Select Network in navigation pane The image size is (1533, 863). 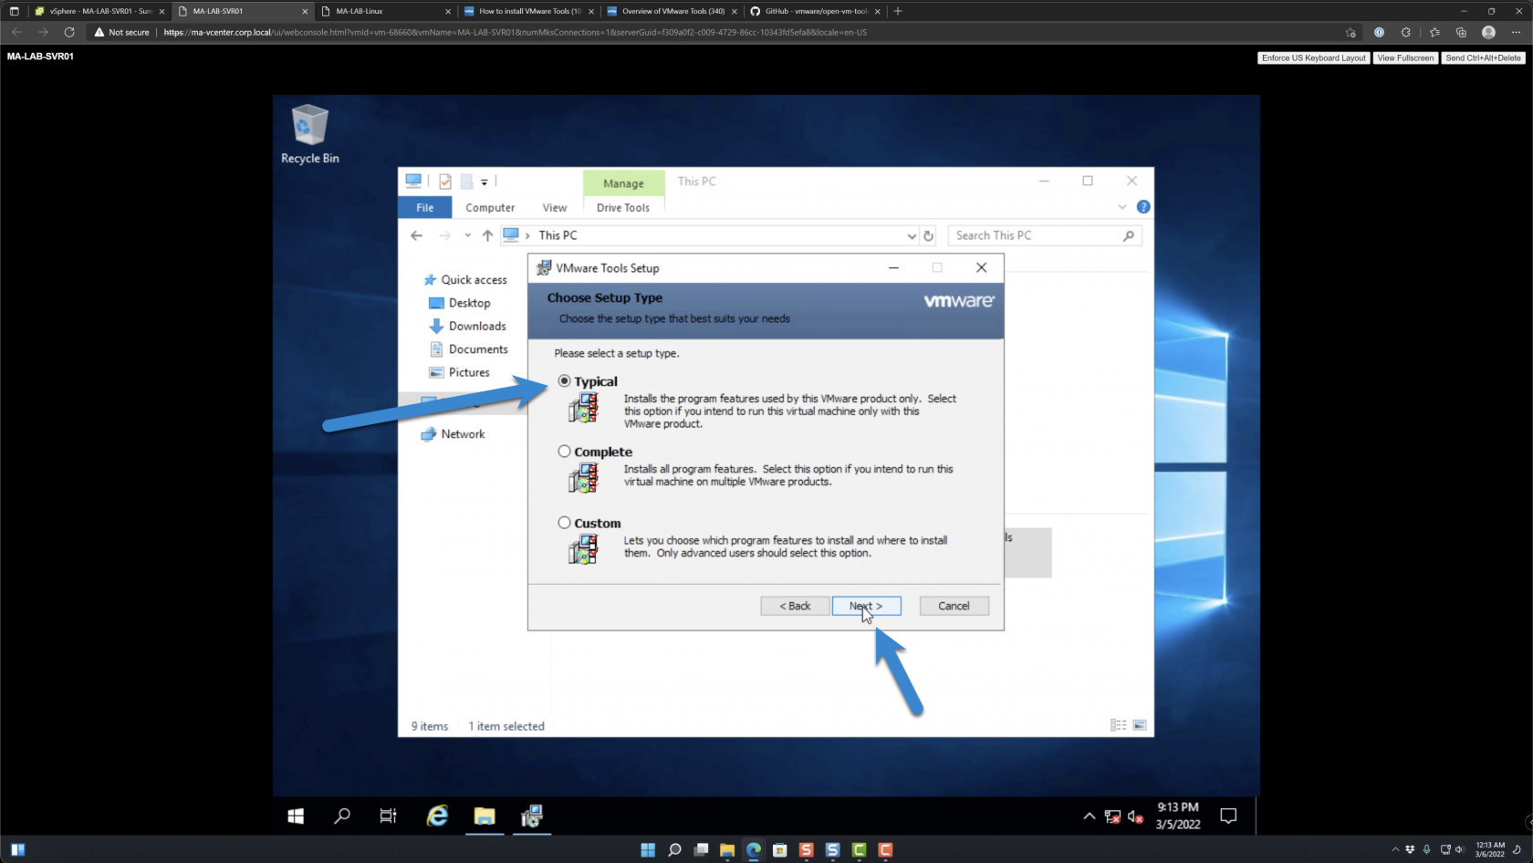pos(454,434)
